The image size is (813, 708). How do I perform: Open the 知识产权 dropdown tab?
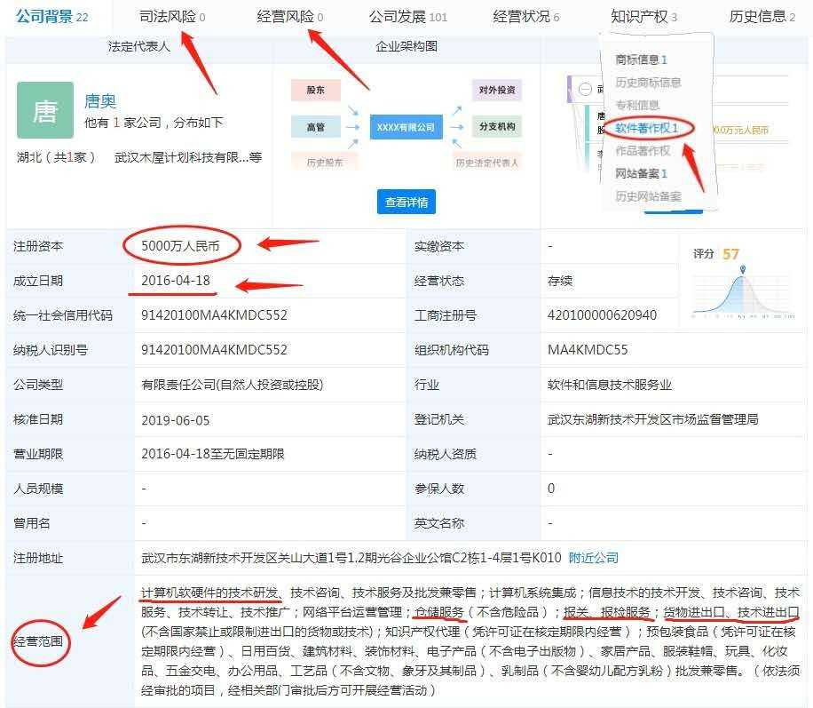click(x=643, y=16)
